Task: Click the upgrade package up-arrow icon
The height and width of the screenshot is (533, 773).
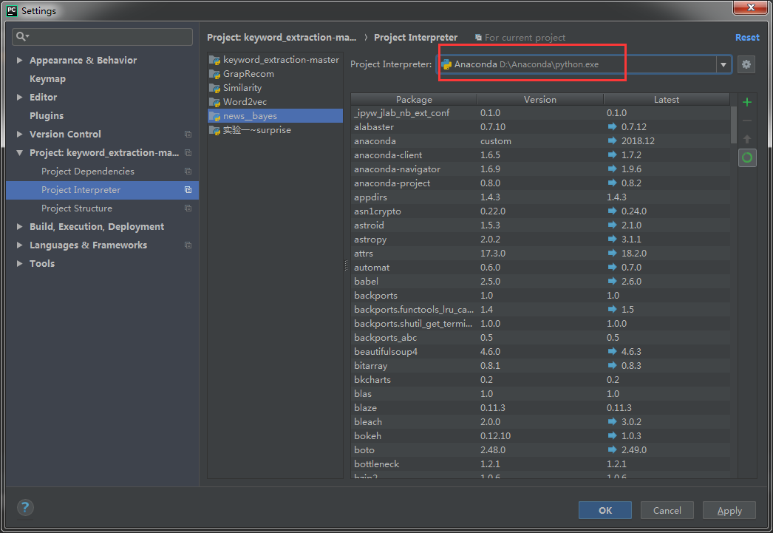Action: (747, 139)
